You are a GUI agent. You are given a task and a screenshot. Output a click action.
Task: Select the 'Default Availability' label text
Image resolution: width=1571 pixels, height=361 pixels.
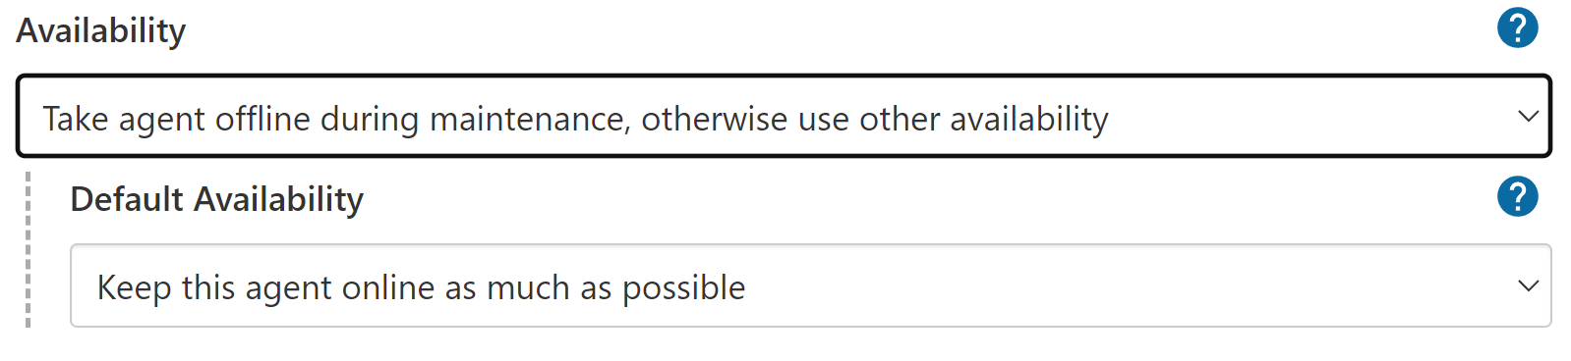pyautogui.click(x=217, y=199)
